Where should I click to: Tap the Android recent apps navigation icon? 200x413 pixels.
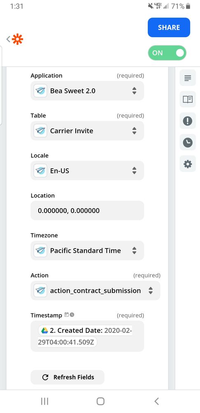(44, 401)
